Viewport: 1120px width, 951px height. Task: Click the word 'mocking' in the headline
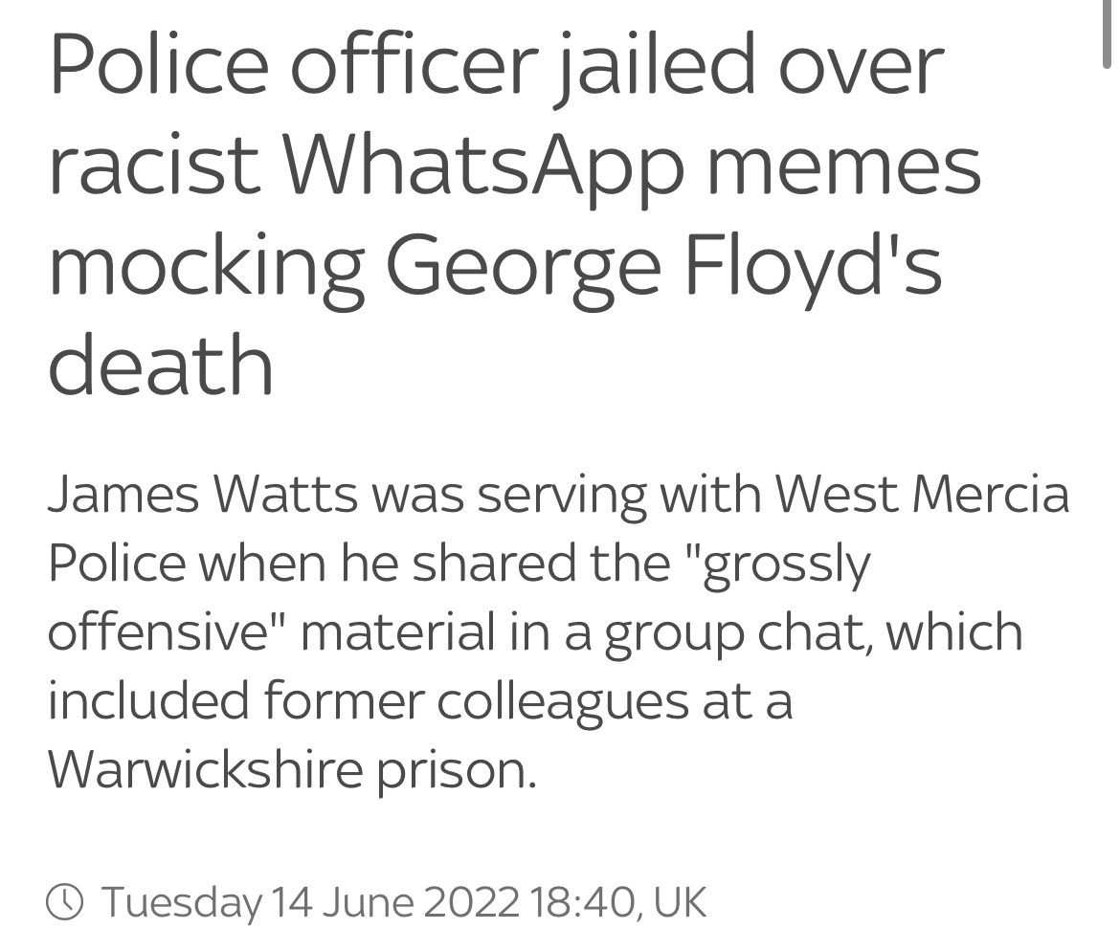pyautogui.click(x=207, y=268)
